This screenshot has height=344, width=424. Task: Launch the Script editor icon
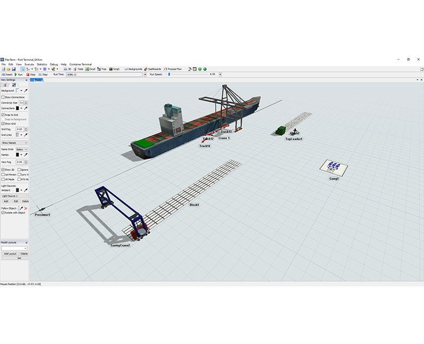coord(115,69)
